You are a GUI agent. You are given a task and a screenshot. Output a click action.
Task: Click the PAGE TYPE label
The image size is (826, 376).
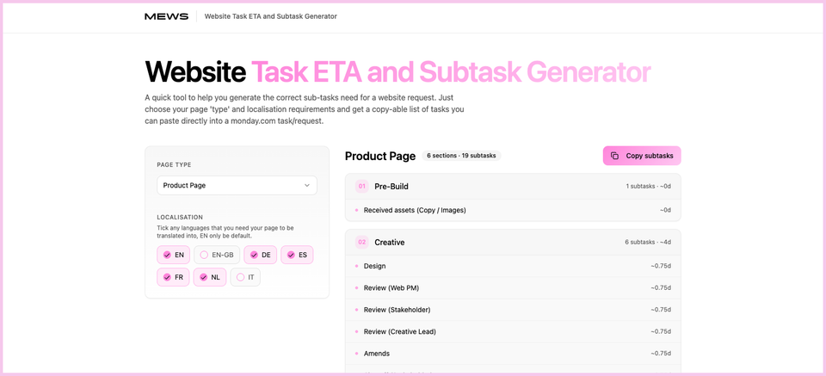pos(174,165)
